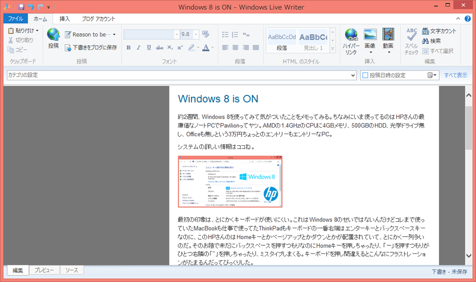Select the Windows 8 system screenshot image
The width and height of the screenshot is (476, 282).
(230, 181)
